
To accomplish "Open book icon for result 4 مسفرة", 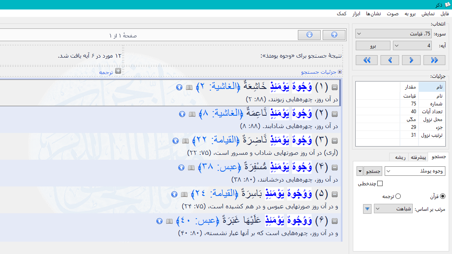I will point(191,168).
